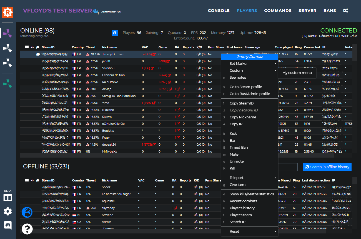Switch to the BANS tab
The image size is (361, 239).
click(330, 11)
